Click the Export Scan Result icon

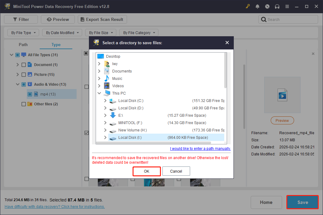tap(82, 19)
